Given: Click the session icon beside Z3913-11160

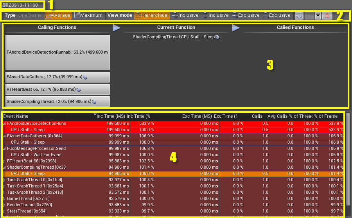Looking at the screenshot, I should point(5,5).
